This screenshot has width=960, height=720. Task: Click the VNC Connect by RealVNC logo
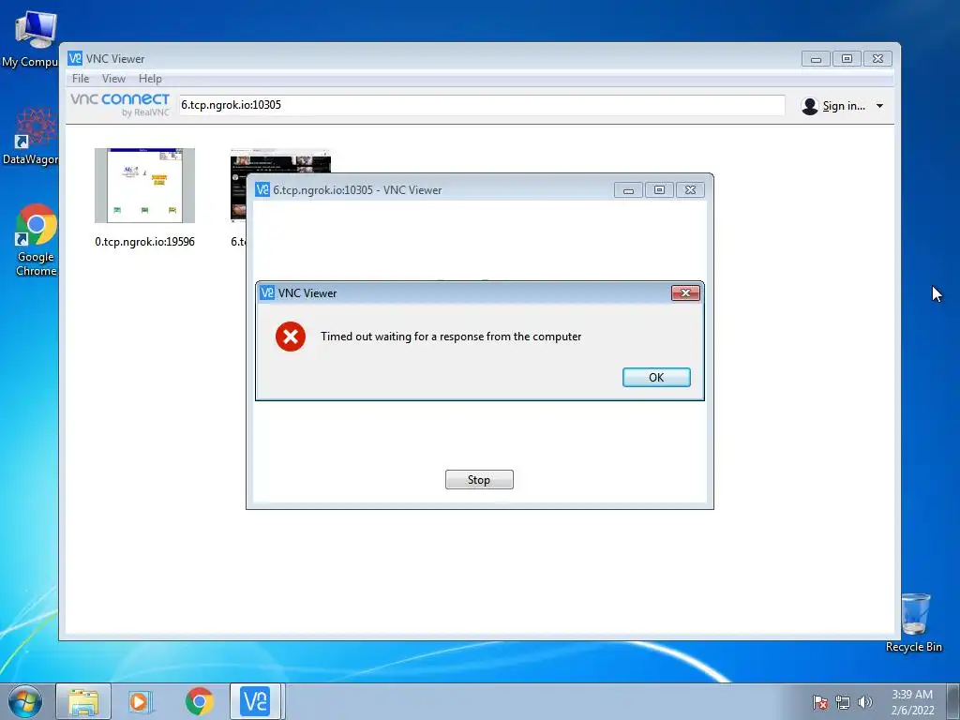120,104
